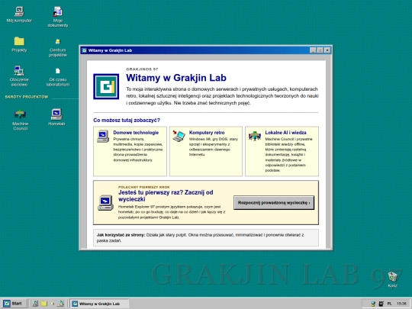Click the "Co możesz tutaj zobaczyć?" heading
This screenshot has width=412, height=309.
(127, 120)
